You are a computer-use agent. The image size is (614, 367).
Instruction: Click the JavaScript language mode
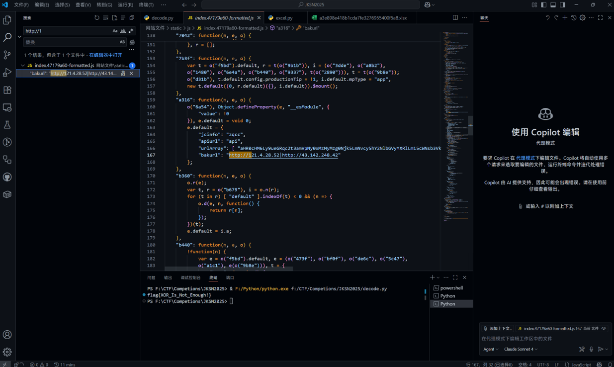tap(581, 365)
